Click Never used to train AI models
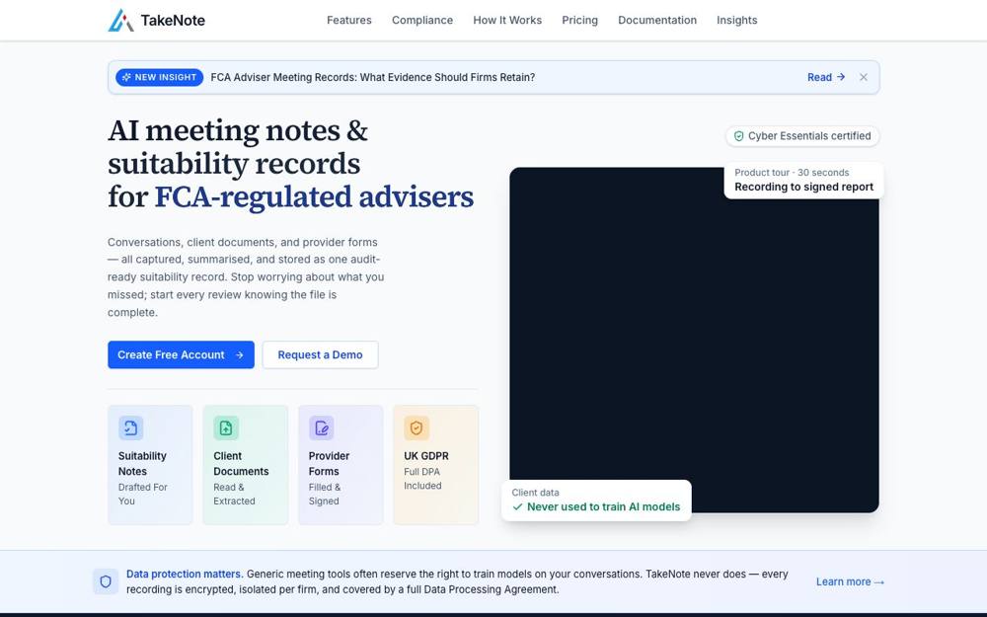The image size is (987, 617). pos(604,506)
